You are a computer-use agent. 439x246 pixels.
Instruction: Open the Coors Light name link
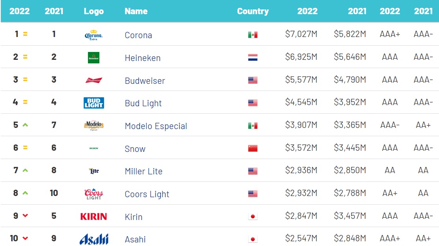147,194
